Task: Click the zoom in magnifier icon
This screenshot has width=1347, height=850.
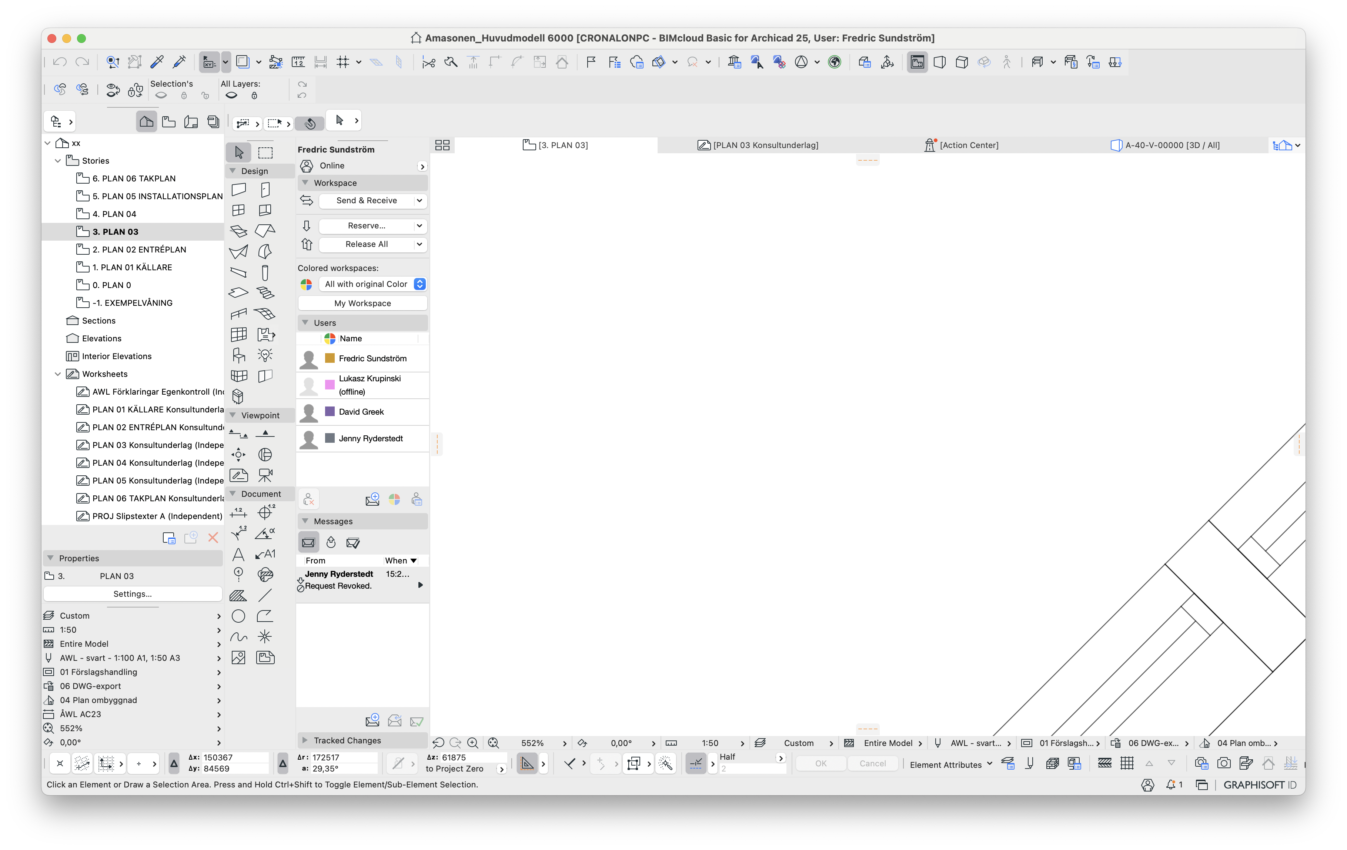Action: point(473,743)
